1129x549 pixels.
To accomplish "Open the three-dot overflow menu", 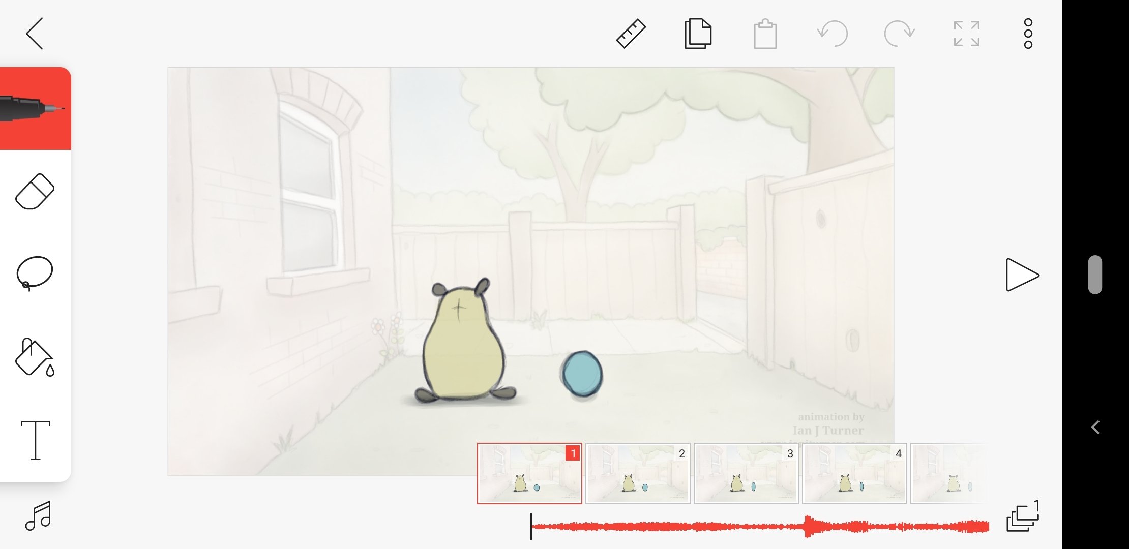I will click(x=1028, y=34).
